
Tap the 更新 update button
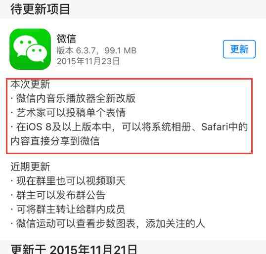(239, 49)
